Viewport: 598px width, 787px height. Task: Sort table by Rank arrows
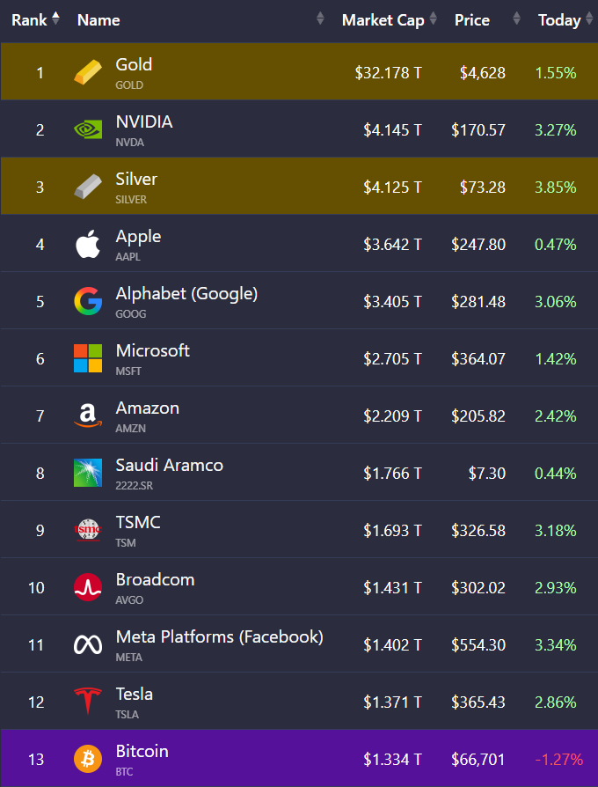tap(55, 18)
